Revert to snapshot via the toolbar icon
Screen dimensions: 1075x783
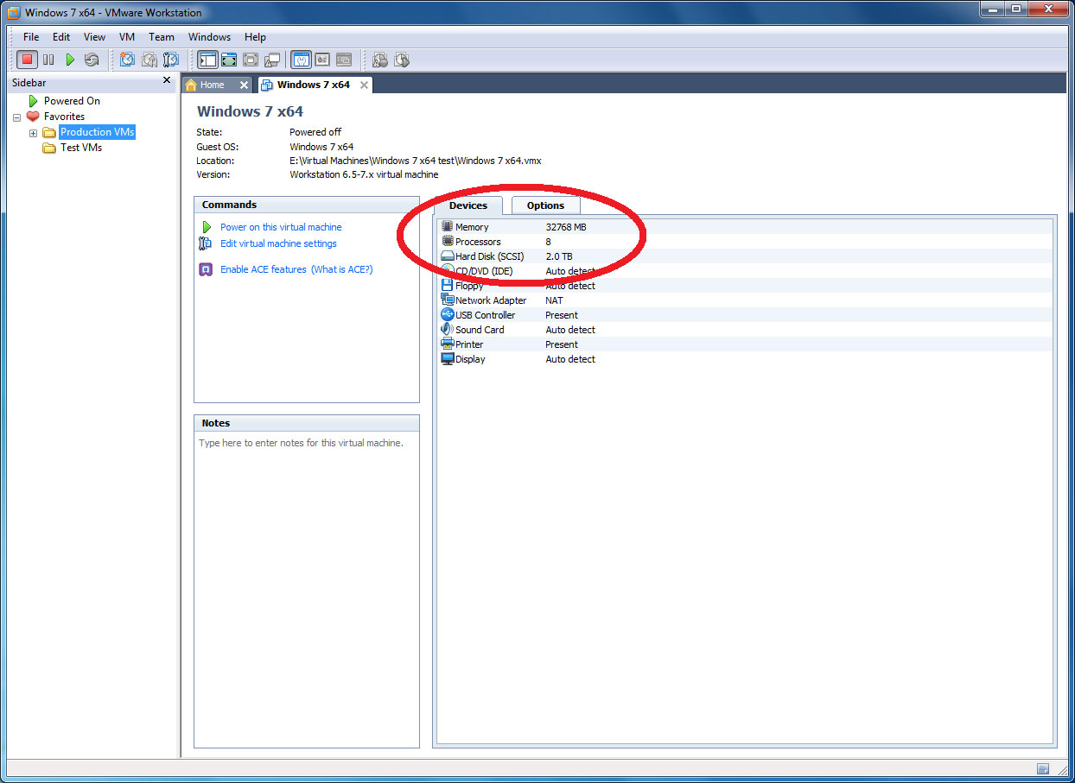[149, 59]
